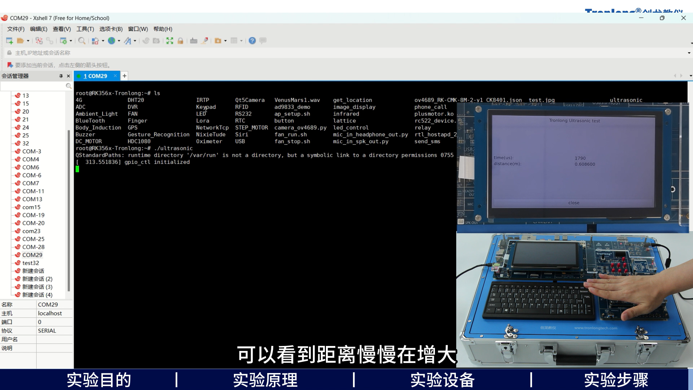Switch to the 1 COM29 tab
The width and height of the screenshot is (693, 390).
point(96,76)
